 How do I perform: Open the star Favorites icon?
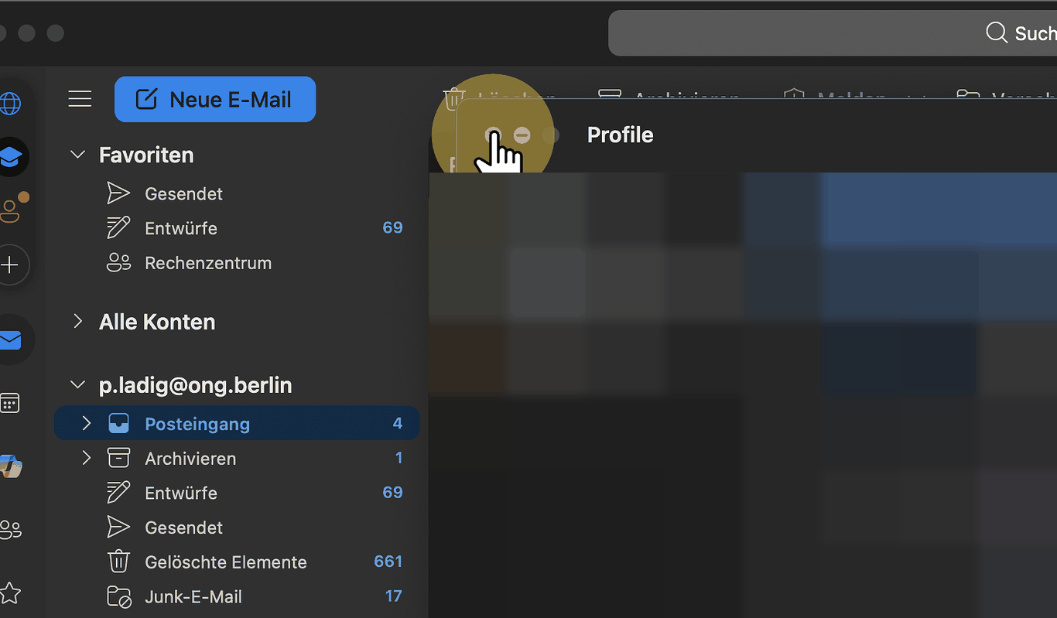click(9, 593)
